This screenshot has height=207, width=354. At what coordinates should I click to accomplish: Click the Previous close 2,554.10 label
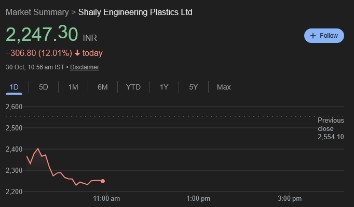click(331, 128)
